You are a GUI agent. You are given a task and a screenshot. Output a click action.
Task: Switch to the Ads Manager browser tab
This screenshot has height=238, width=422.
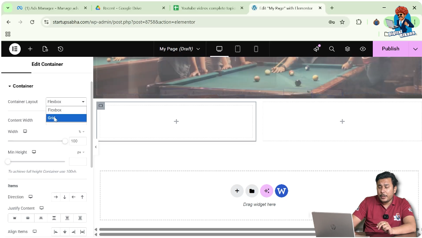click(x=52, y=8)
